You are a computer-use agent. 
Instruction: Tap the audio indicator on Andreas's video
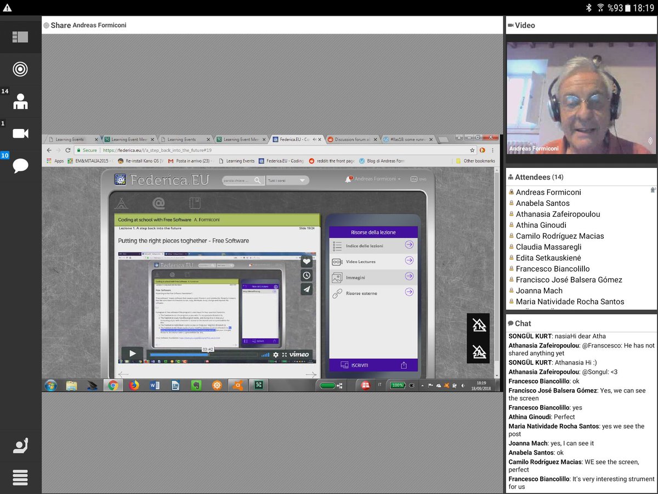[x=650, y=141]
